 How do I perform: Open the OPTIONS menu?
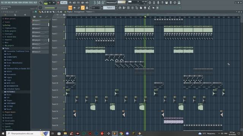tap(25, 3)
